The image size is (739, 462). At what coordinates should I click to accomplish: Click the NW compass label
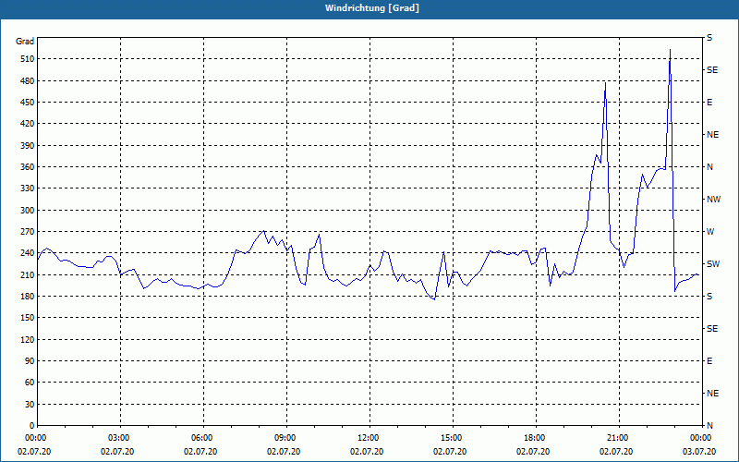pos(713,200)
